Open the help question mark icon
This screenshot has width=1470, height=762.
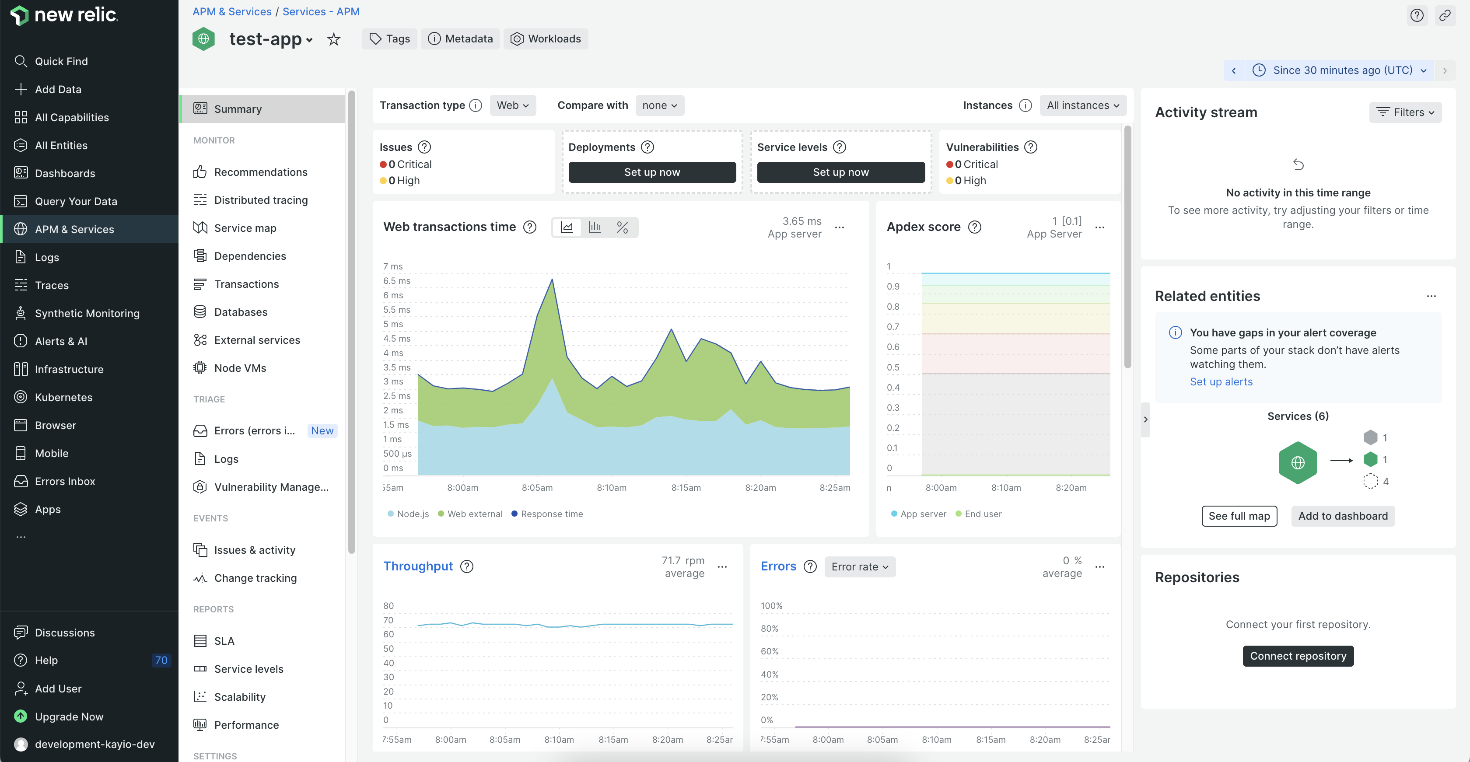pos(1417,15)
